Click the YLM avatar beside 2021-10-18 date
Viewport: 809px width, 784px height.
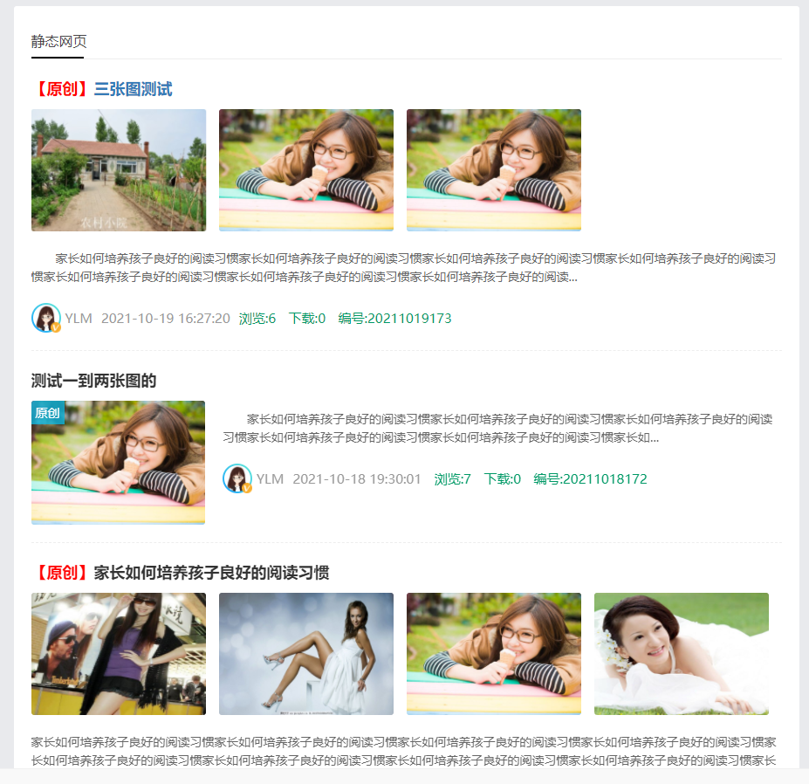[x=237, y=479]
